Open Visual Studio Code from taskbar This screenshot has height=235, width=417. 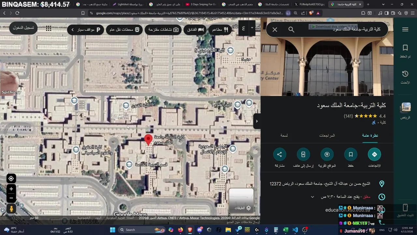(x=295, y=230)
